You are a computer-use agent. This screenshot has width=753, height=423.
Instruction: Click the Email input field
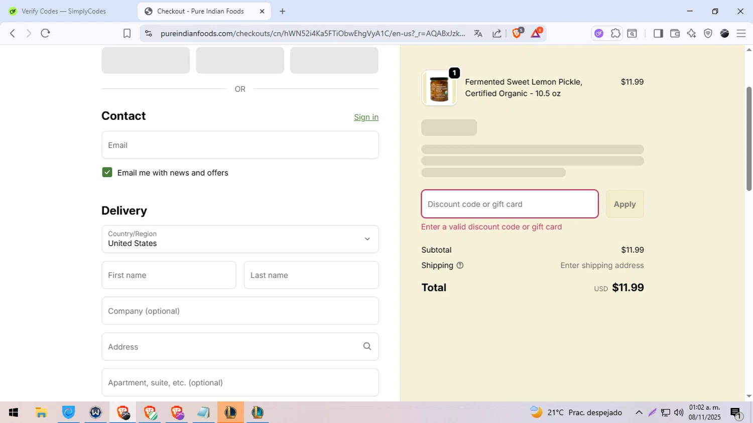point(240,145)
